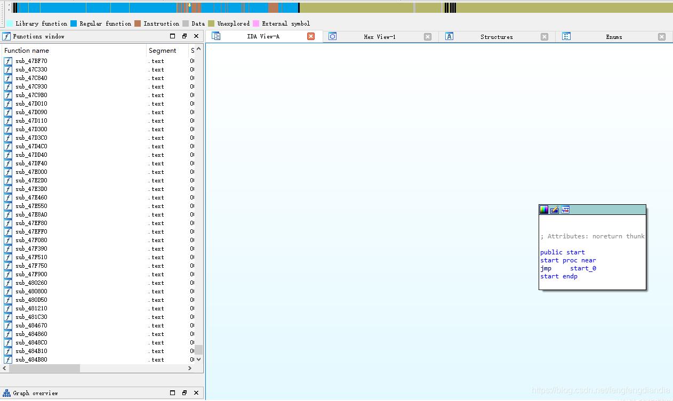The image size is (673, 401).
Task: Float the Functions window panel
Action: (185, 36)
